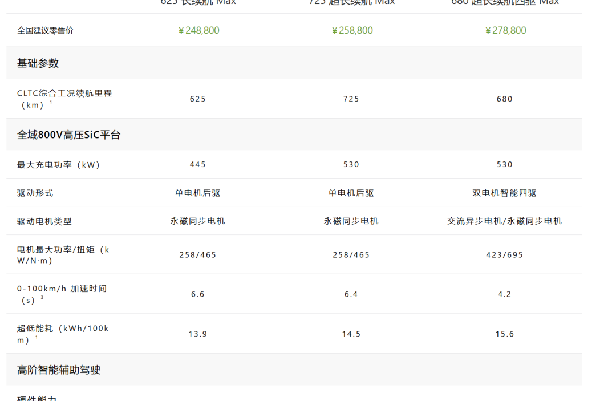The image size is (616, 401).
Task: Select the 最大充电功率 (kW) row label
Action: tap(58, 165)
